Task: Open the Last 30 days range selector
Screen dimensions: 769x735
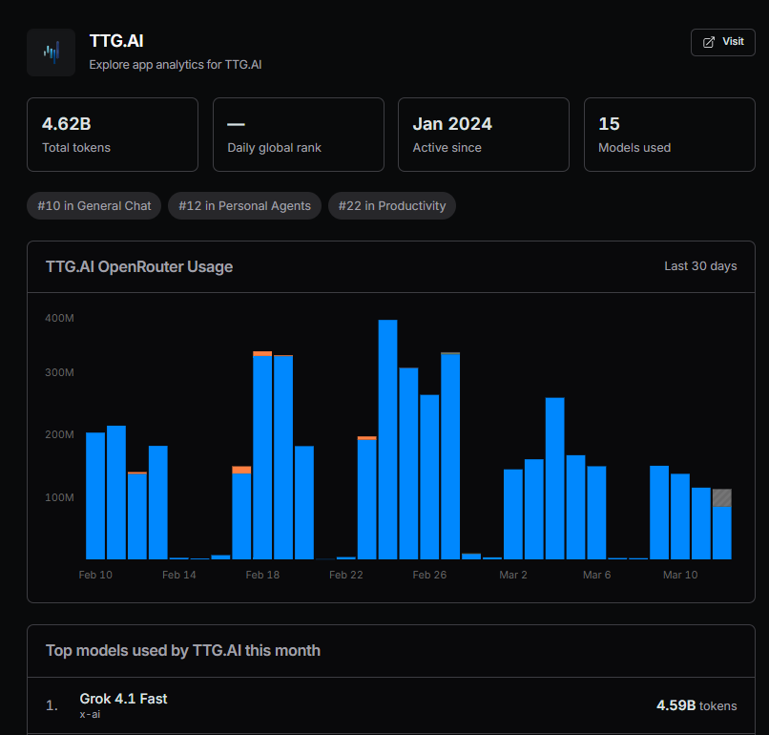Action: point(700,265)
